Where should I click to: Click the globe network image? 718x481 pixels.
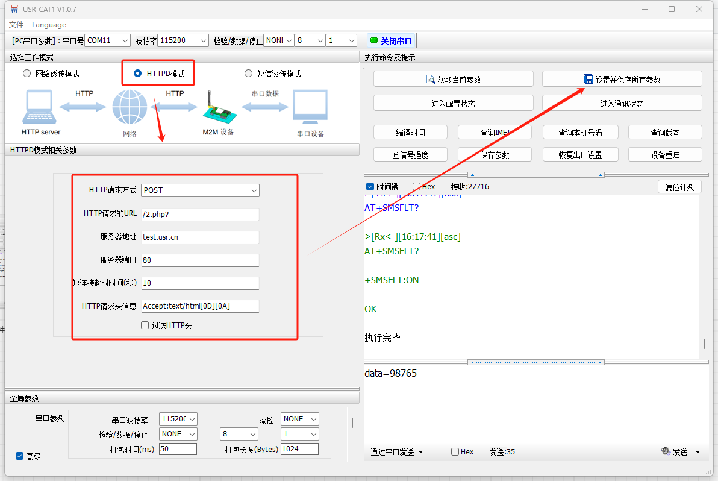click(x=130, y=107)
